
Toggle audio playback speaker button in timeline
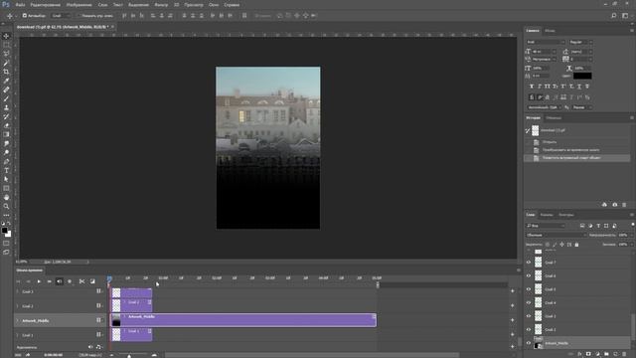coord(60,281)
